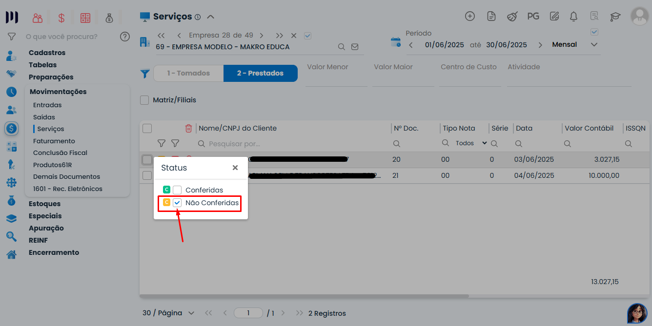Open the Conclusão Fiscal menu item
Viewport: 652px width, 326px height.
coord(60,153)
